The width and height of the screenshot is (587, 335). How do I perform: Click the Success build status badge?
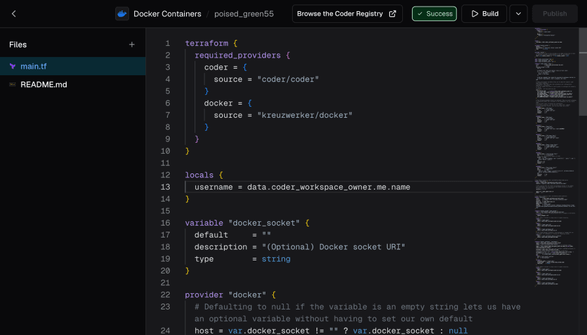click(x=434, y=14)
